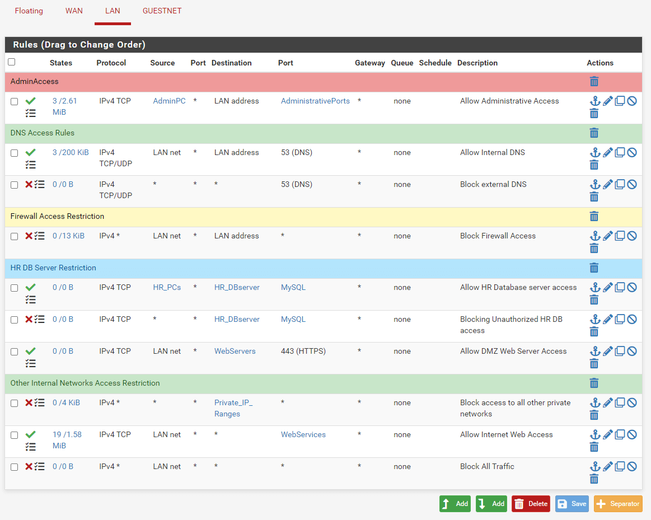Viewport: 651px width, 520px height.
Task: Add rule to end of list
Action: point(491,504)
